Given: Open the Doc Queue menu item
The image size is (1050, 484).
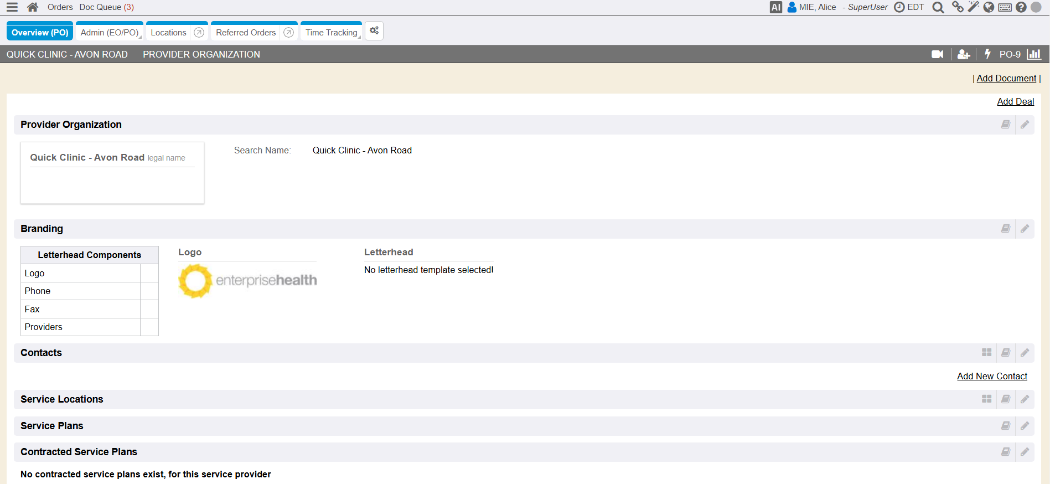Looking at the screenshot, I should click(106, 7).
